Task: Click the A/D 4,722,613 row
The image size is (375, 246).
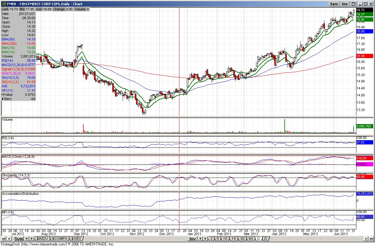Action: click(19, 86)
